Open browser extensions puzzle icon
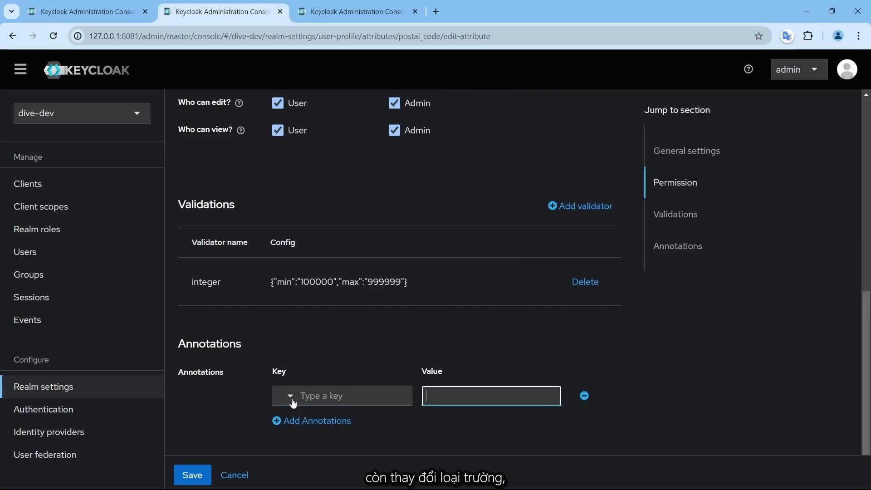The height and width of the screenshot is (490, 871). (x=808, y=36)
